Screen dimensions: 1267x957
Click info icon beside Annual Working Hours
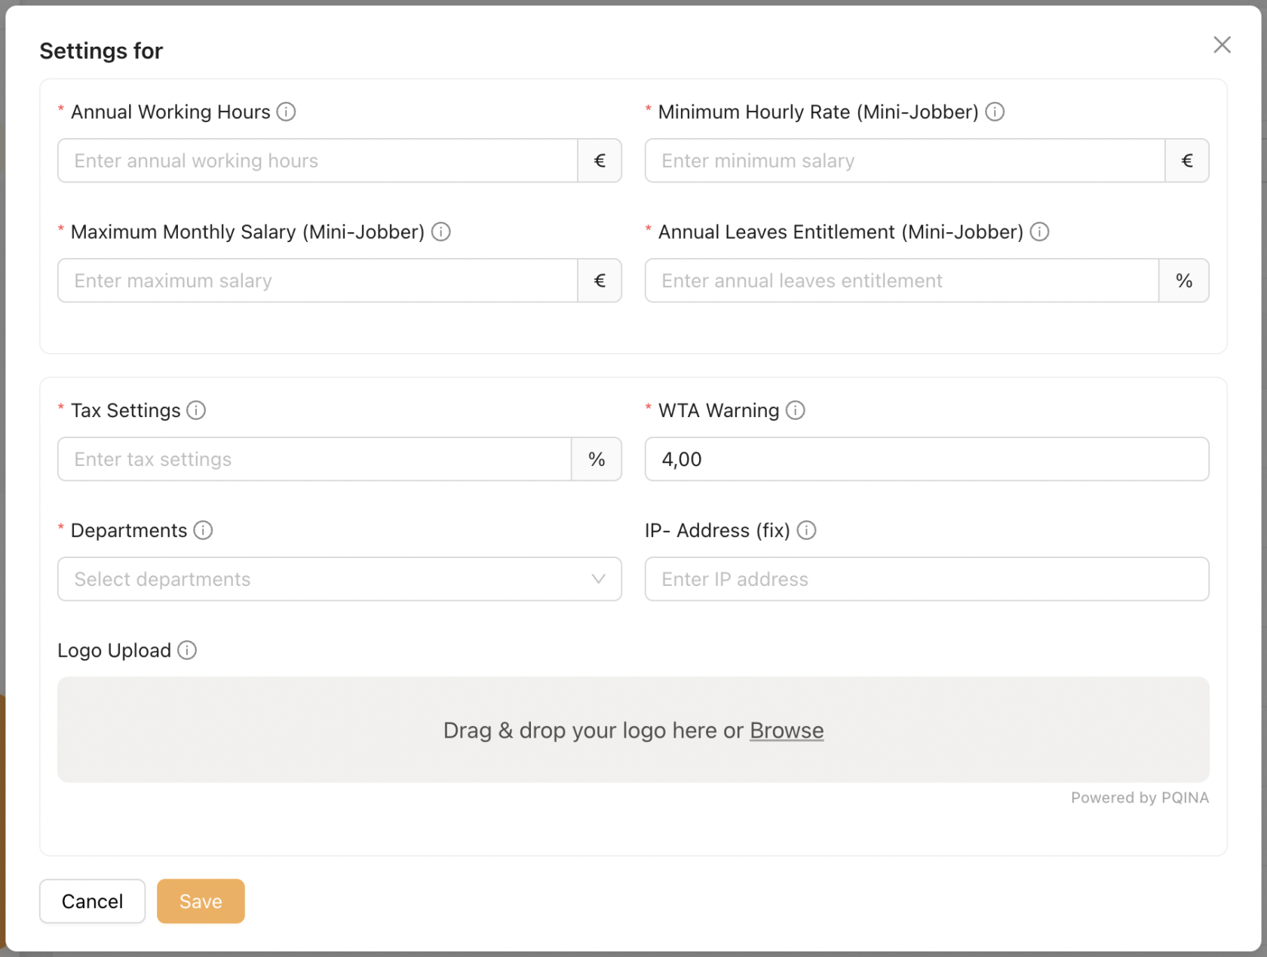click(x=286, y=112)
